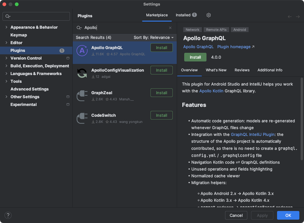The image size is (304, 223).
Task: Click the GraphZeal plug icon
Action: pyautogui.click(x=82, y=96)
